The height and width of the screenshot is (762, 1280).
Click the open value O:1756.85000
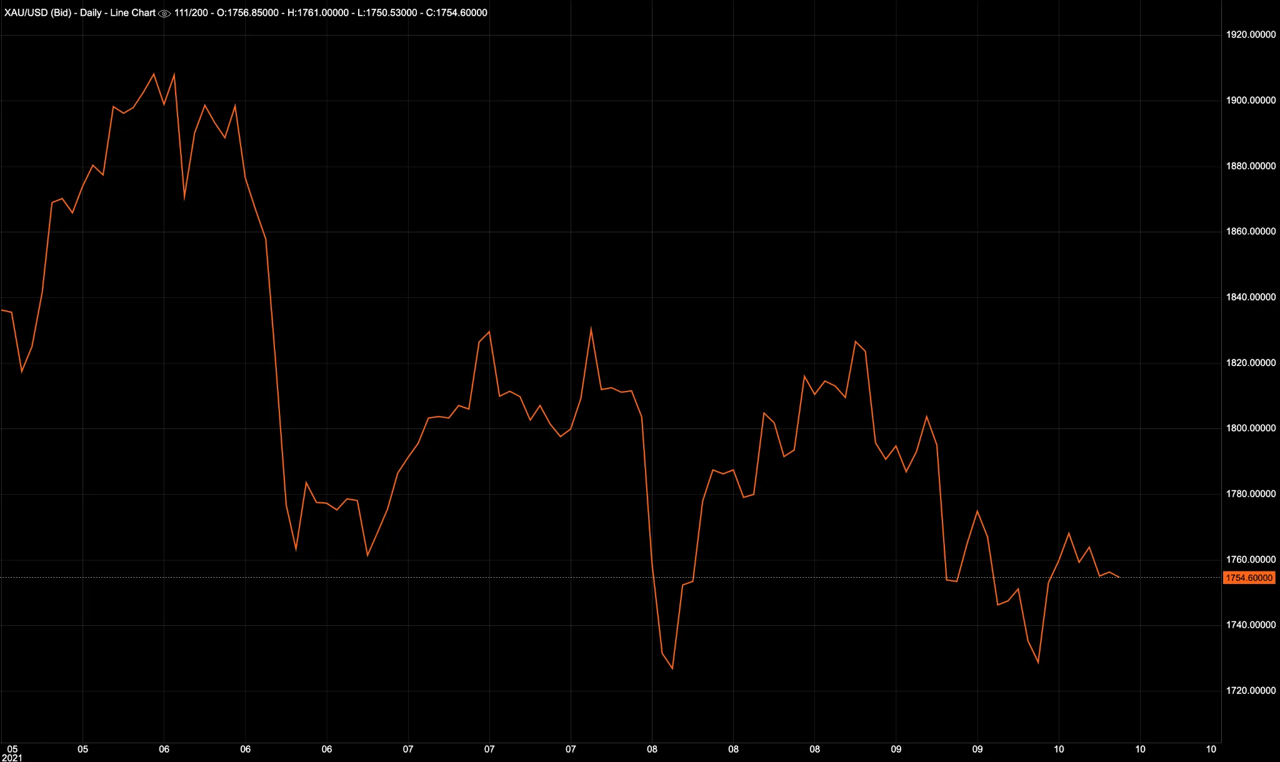pyautogui.click(x=247, y=12)
